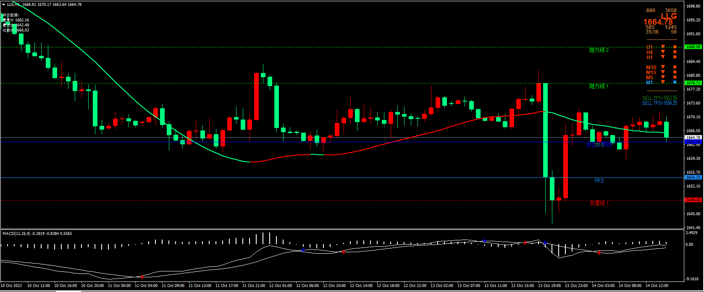
Task: Click the SELL TP2=1654.25 text
Action: pyautogui.click(x=659, y=103)
